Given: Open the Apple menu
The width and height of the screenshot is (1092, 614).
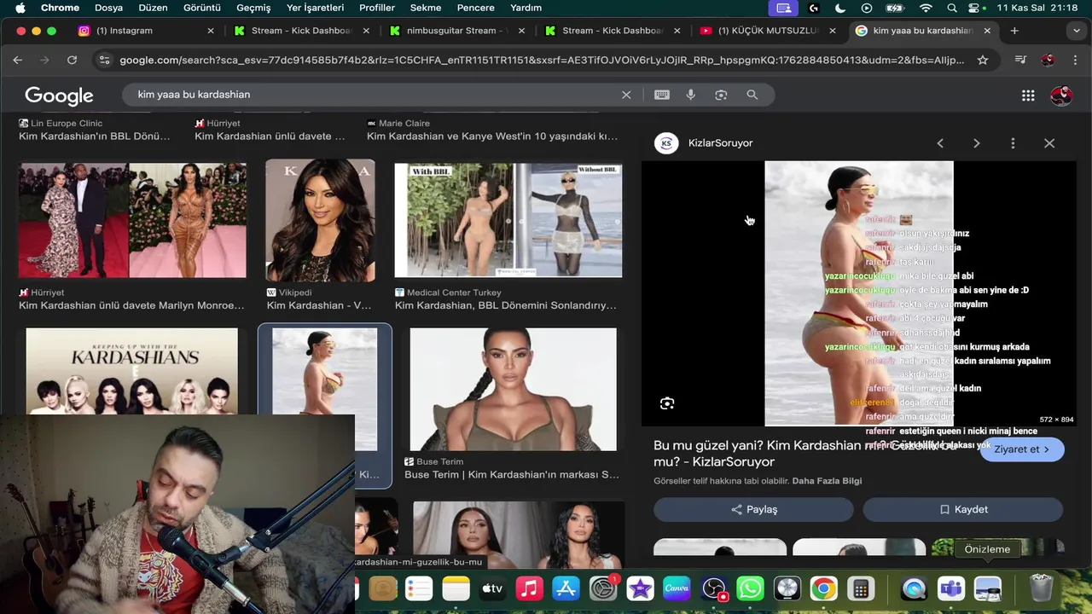Looking at the screenshot, I should point(20,8).
